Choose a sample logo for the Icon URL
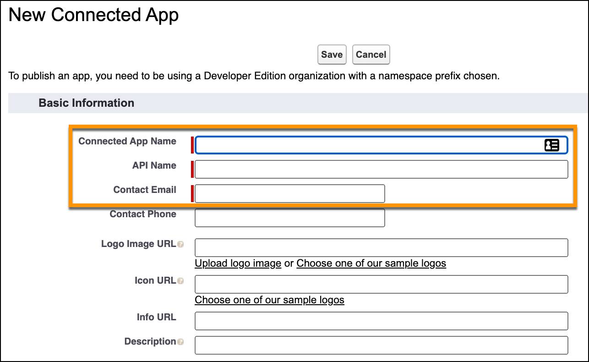This screenshot has width=589, height=362. pos(269,300)
